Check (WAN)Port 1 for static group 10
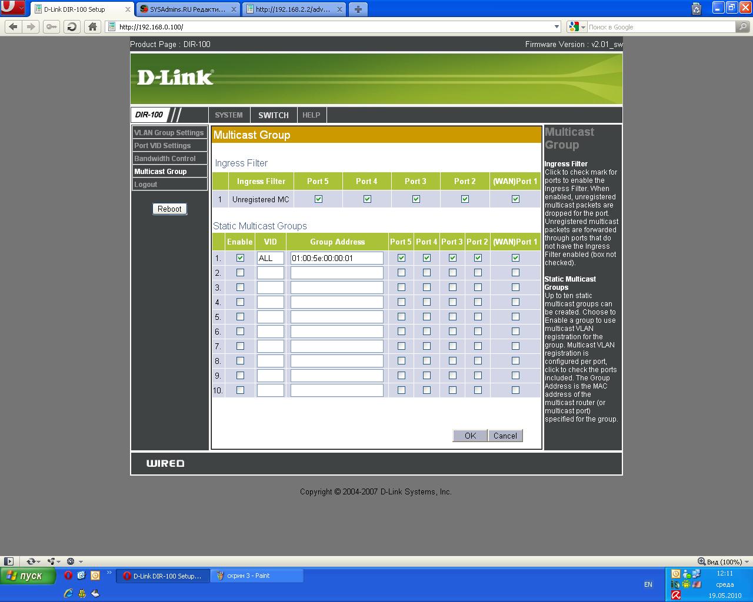753x602 pixels. pyautogui.click(x=515, y=390)
